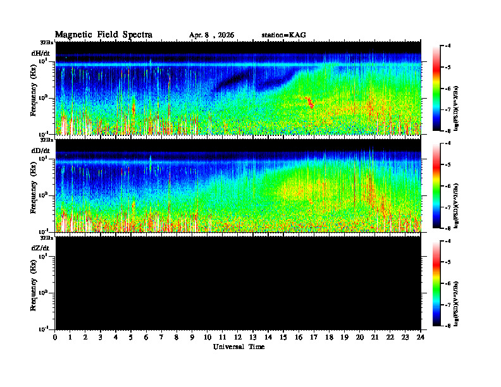Click the log(PSD) label beside dZ/dt color bar

456,304
